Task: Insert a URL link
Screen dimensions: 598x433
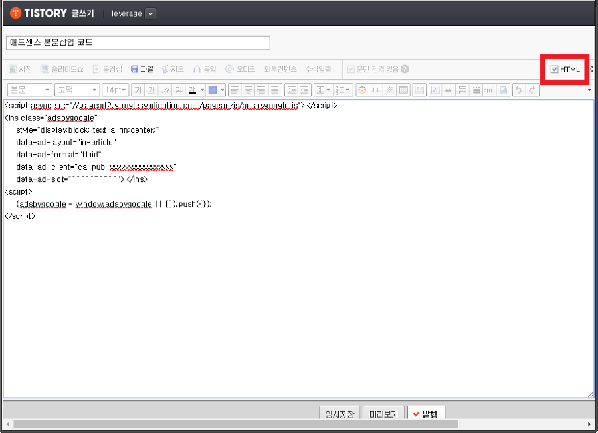Action: (375, 90)
